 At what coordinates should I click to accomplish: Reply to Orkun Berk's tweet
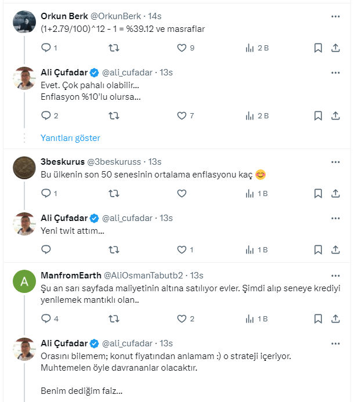coord(46,48)
